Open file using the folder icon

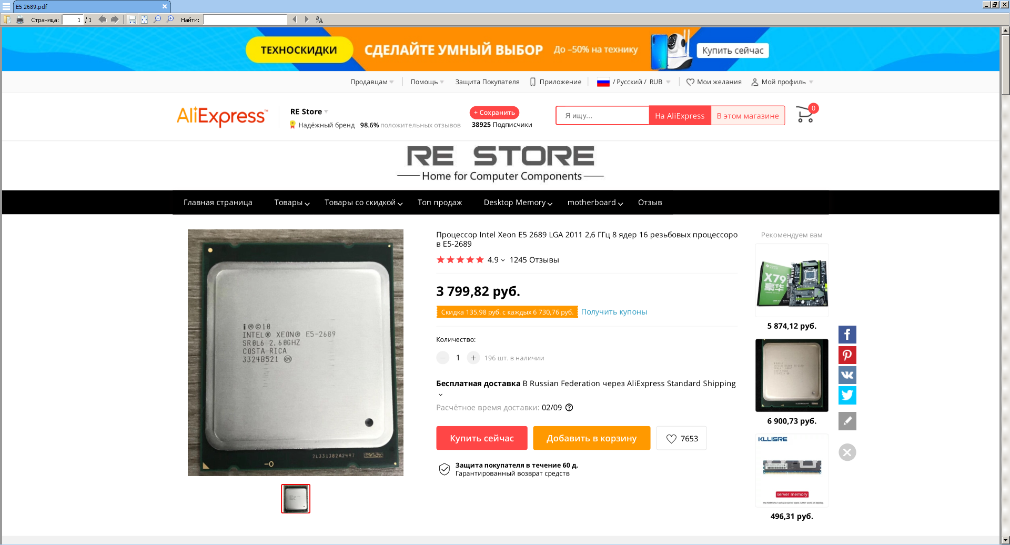point(7,19)
